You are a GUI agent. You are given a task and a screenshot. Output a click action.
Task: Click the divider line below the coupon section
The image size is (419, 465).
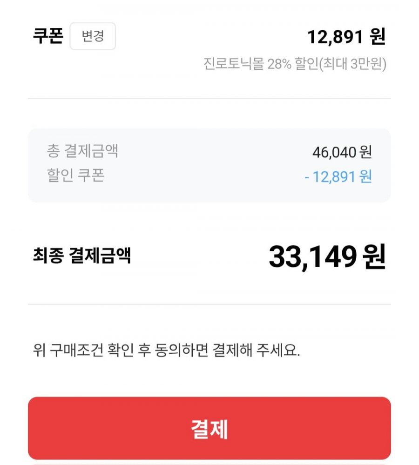(209, 99)
